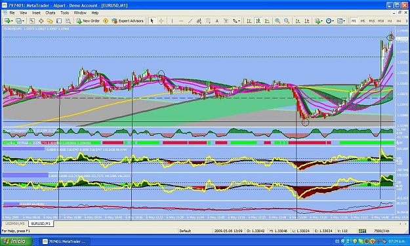Select the M30 timeframe

point(380,21)
